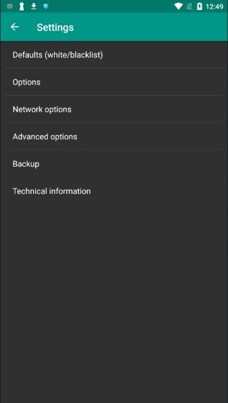Screen dimensions: 228x403
Task: Click the Settings title text
Action: 55,28
